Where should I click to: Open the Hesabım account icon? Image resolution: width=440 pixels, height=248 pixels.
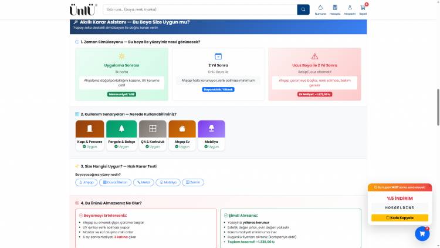coord(350,8)
